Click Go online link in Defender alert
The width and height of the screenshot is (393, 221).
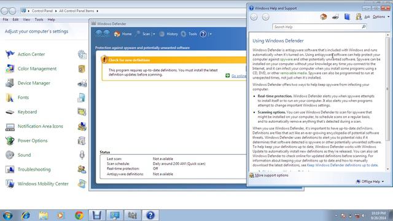(x=238, y=76)
